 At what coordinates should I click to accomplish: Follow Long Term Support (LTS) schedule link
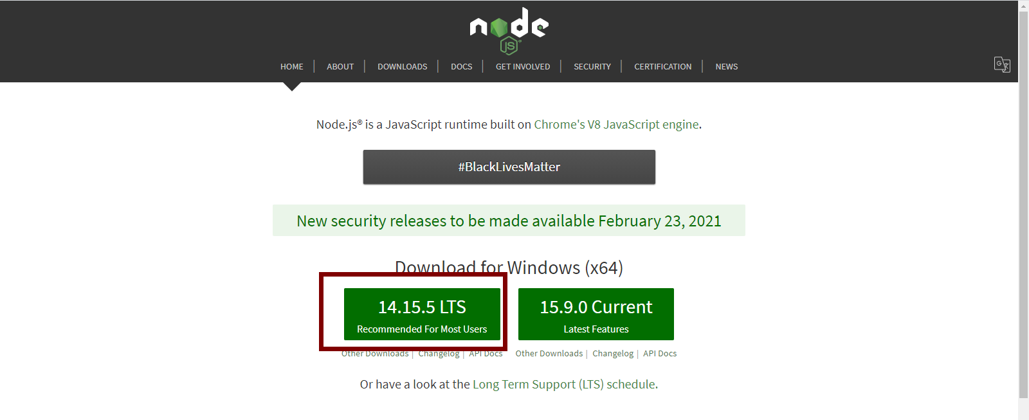click(x=565, y=384)
